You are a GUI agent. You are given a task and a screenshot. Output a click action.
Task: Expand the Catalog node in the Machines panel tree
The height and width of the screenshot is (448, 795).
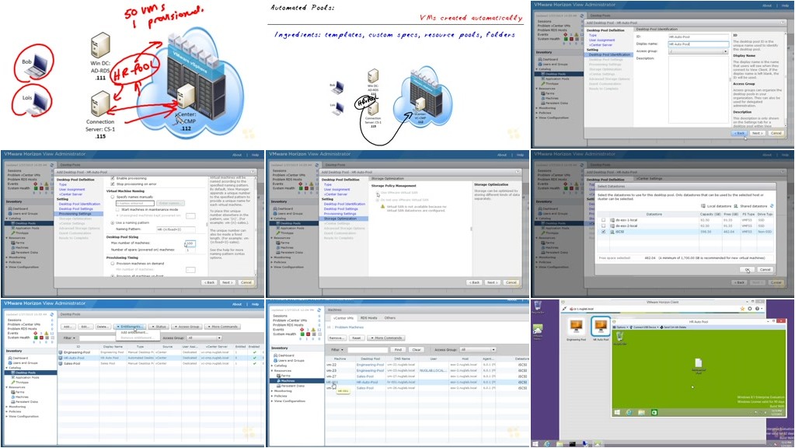[x=272, y=366]
